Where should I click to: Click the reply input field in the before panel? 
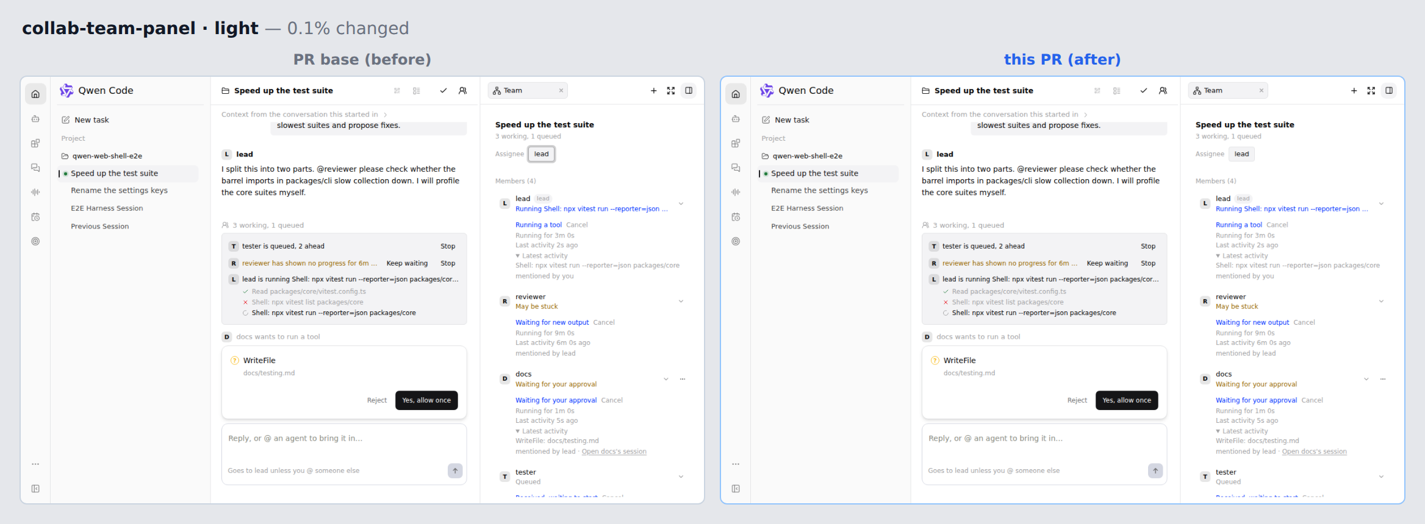click(x=344, y=439)
